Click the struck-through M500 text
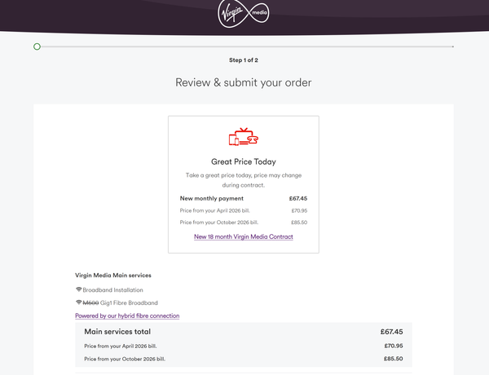The width and height of the screenshot is (489, 375). point(90,303)
